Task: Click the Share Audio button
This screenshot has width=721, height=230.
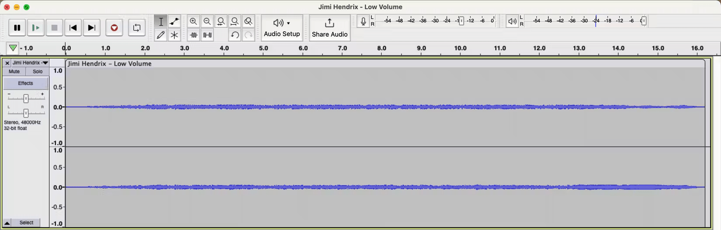Action: [330, 28]
